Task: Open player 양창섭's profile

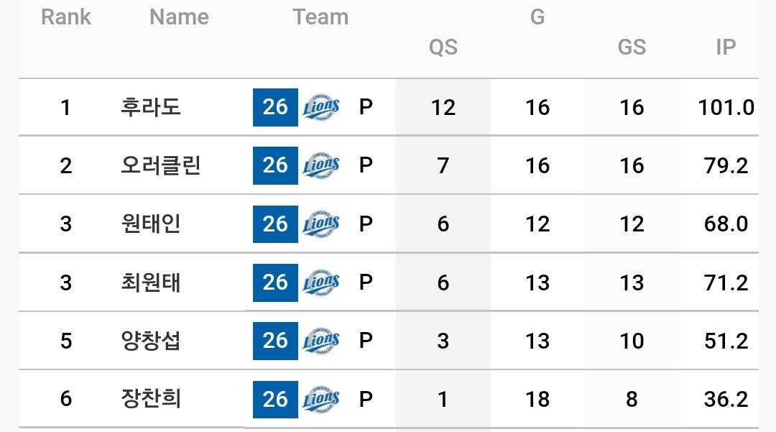Action: tap(150, 341)
